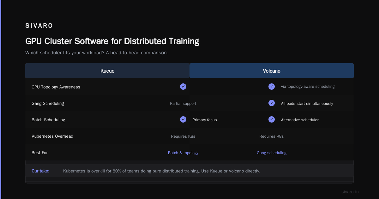379x199 pixels.
Task: Click the 'Alternative scheduler' cell
Action: click(x=300, y=120)
